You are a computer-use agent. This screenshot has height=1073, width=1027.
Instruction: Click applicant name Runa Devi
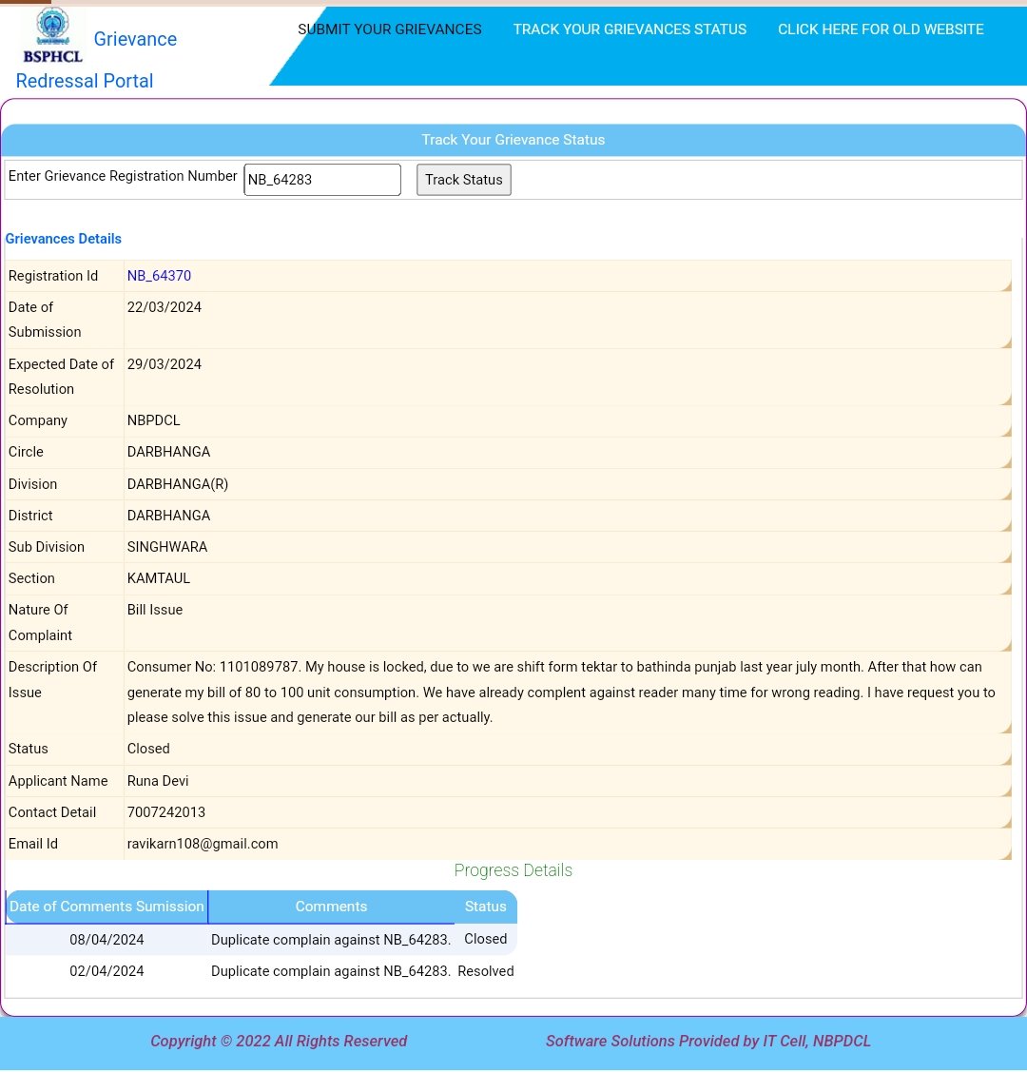pos(157,781)
